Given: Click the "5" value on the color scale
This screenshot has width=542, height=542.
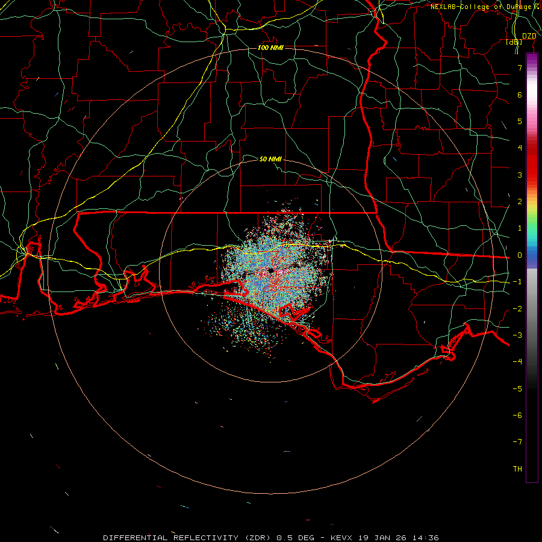Looking at the screenshot, I should (x=520, y=121).
